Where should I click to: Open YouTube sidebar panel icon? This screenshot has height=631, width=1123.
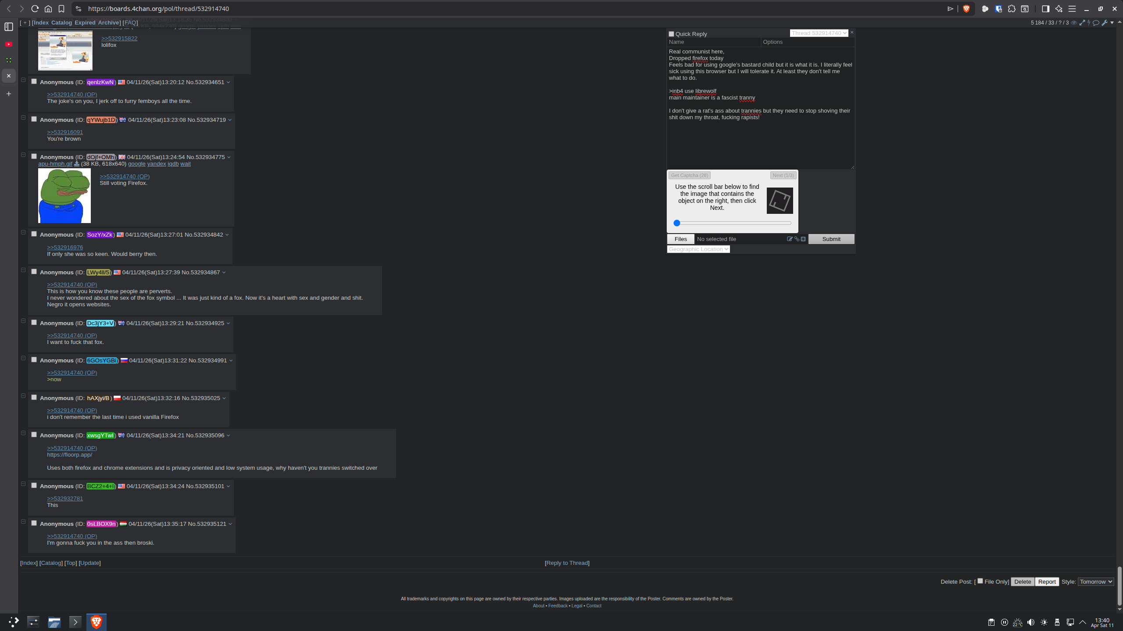click(9, 44)
